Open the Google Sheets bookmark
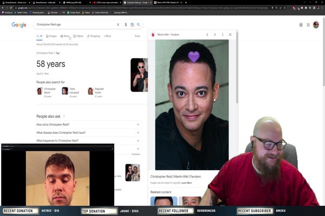This screenshot has height=216, width=325. coord(74,12)
